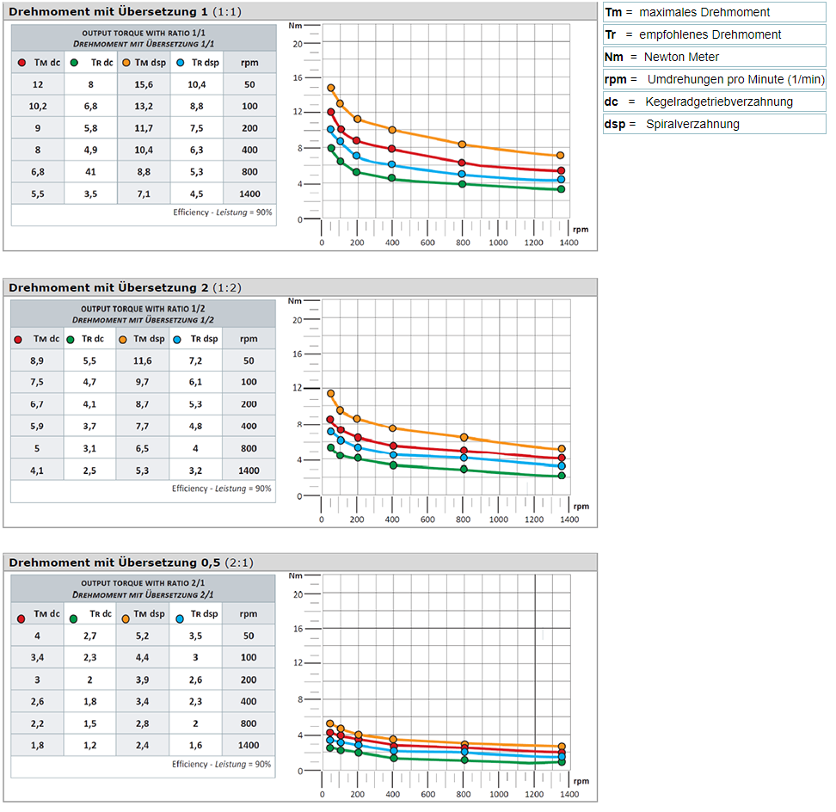Select the cell value '4,9'
The height and width of the screenshot is (812, 836).
pos(90,151)
